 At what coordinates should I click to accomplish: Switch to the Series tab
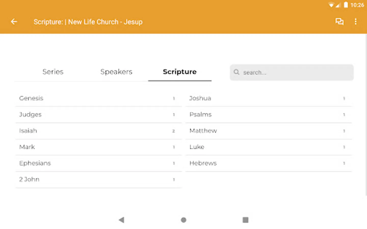53,72
